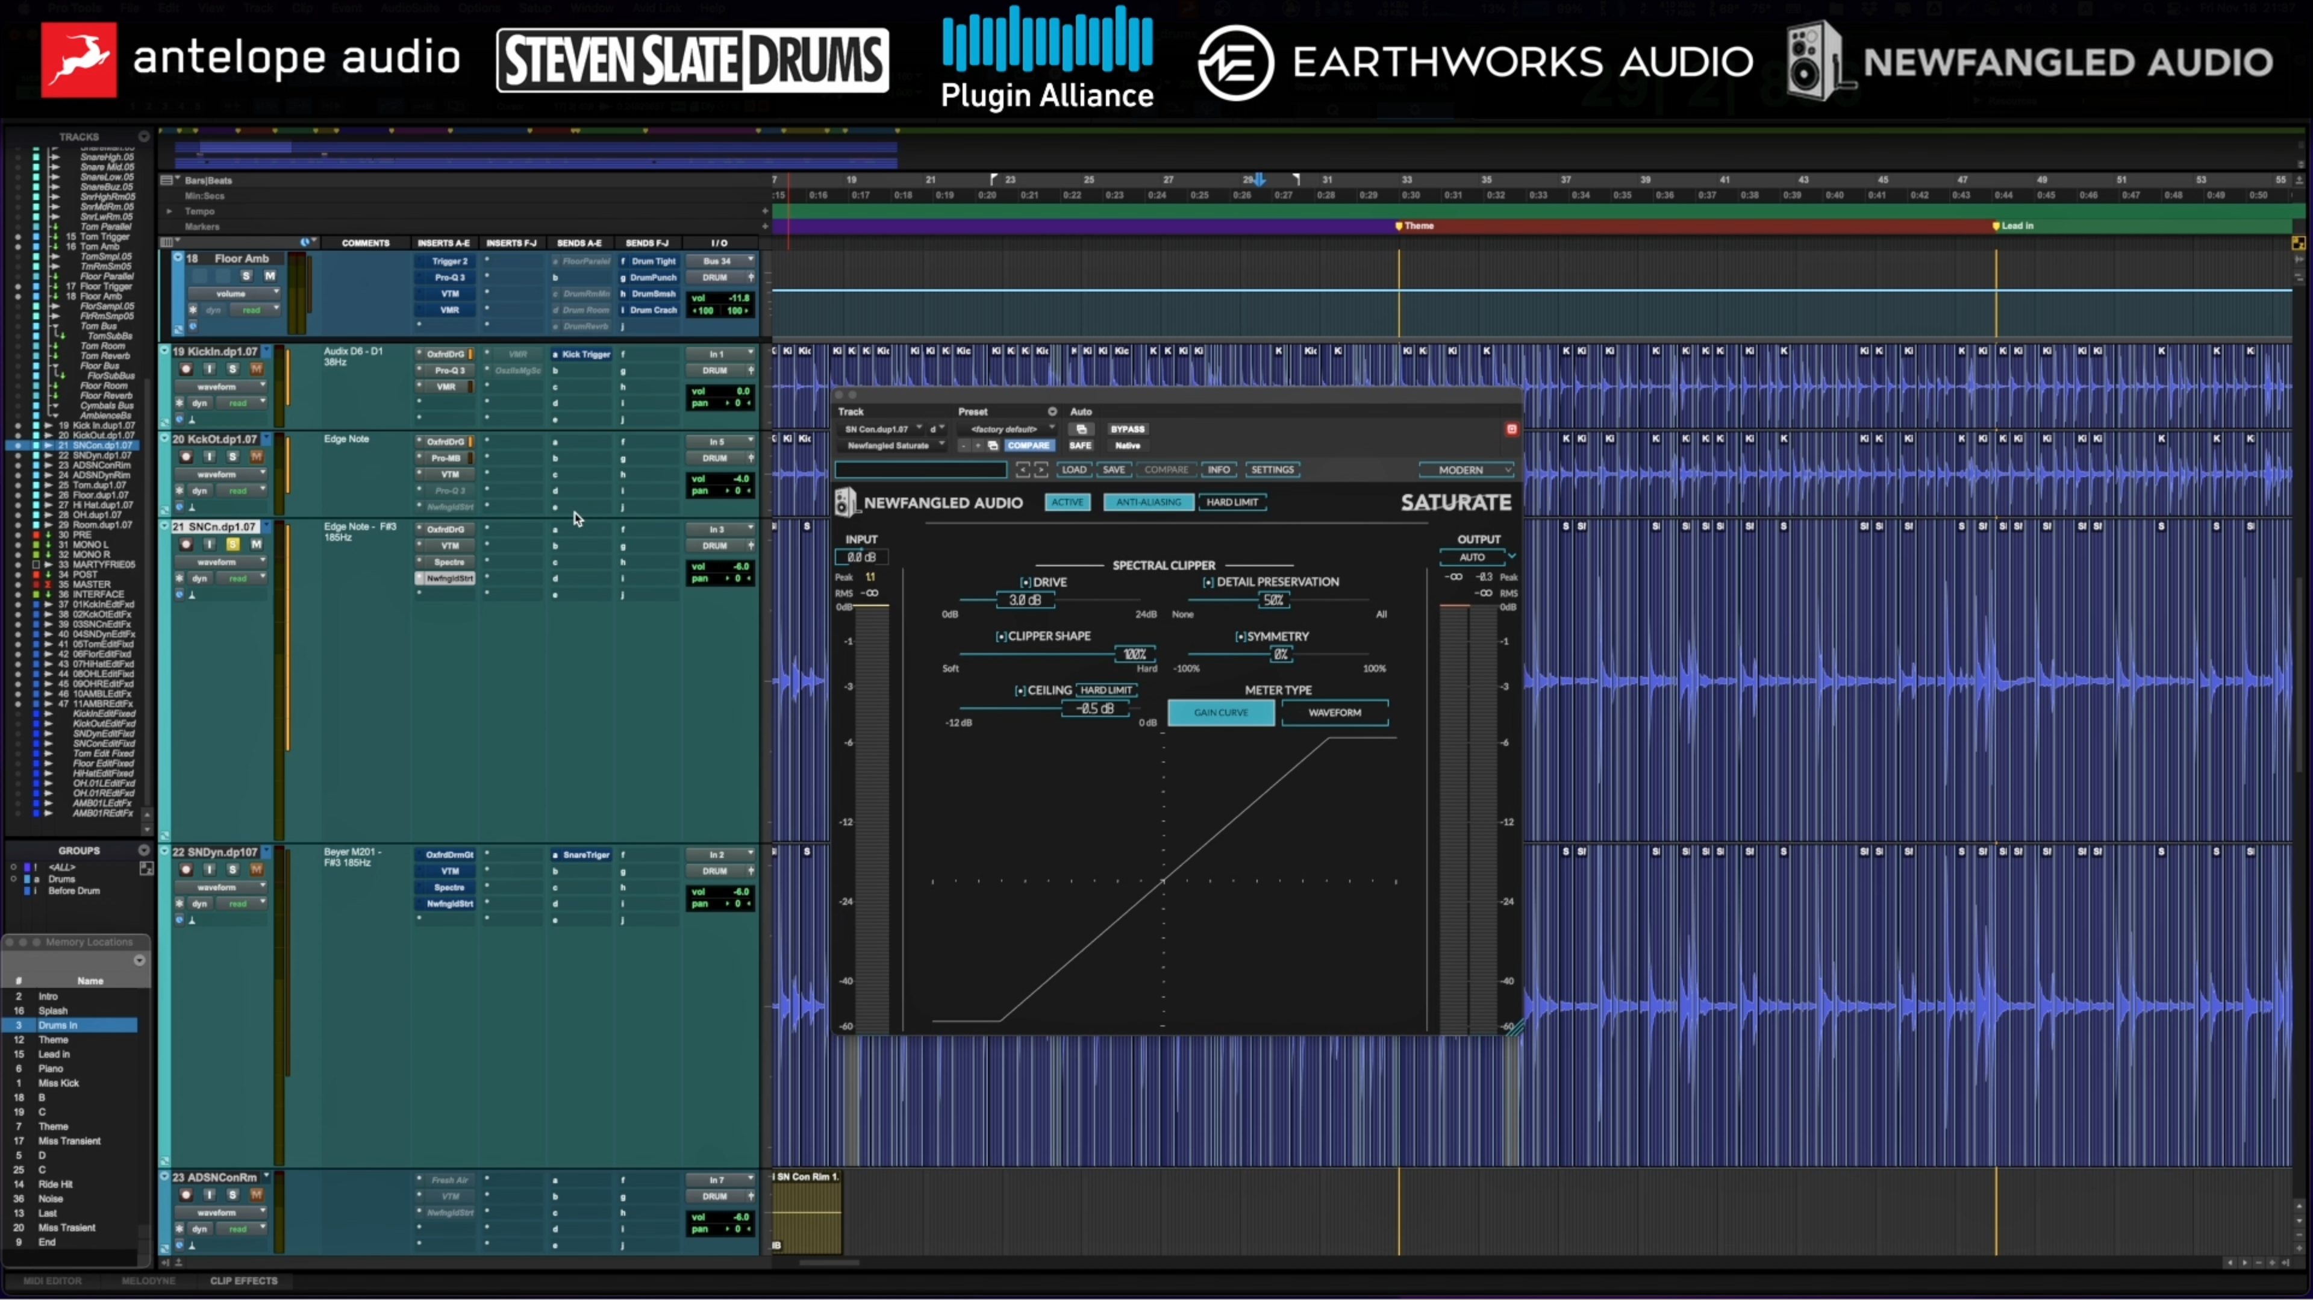2313x1300 pixels.
Task: Enable HARD LIMIT in top bar
Action: pyautogui.click(x=1232, y=503)
